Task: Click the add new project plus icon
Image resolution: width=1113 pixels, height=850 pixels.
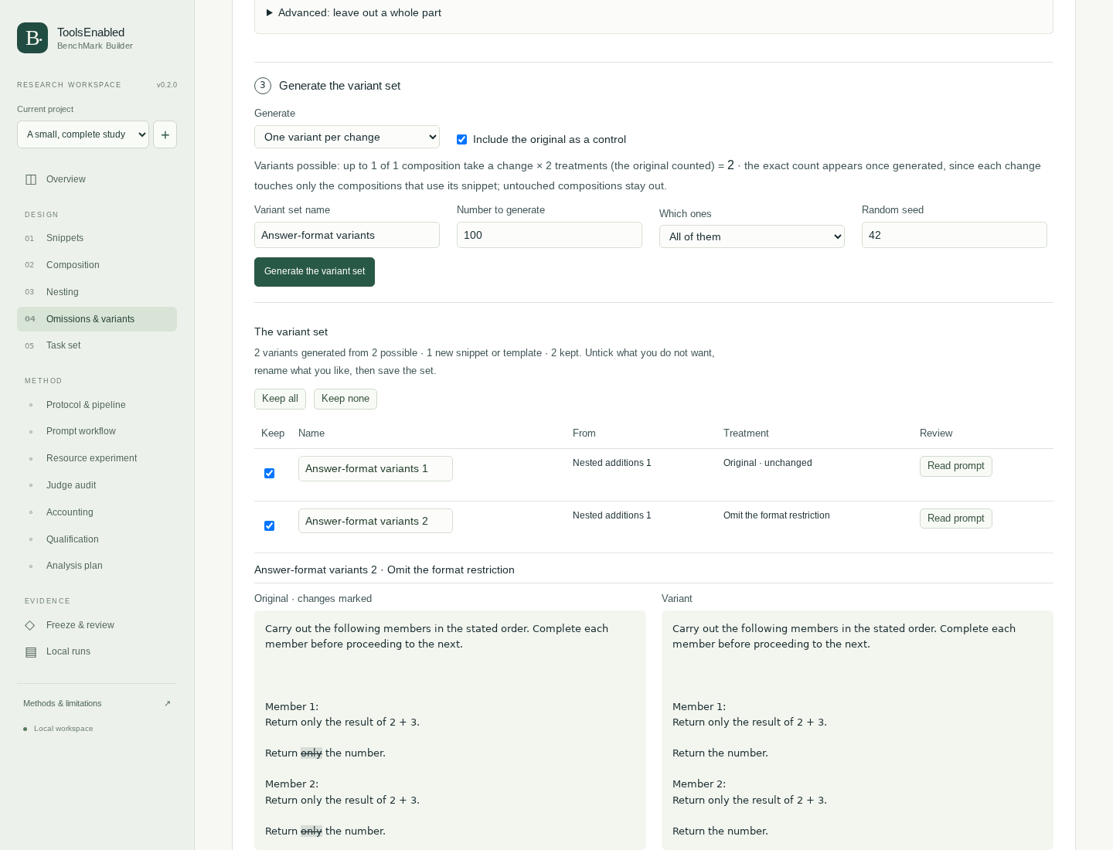Action: [x=165, y=134]
